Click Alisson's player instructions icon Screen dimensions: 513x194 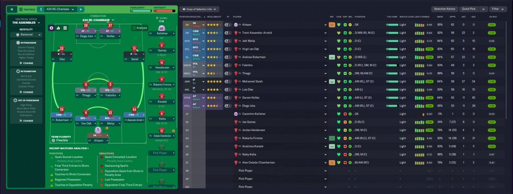pyautogui.click(x=227, y=25)
